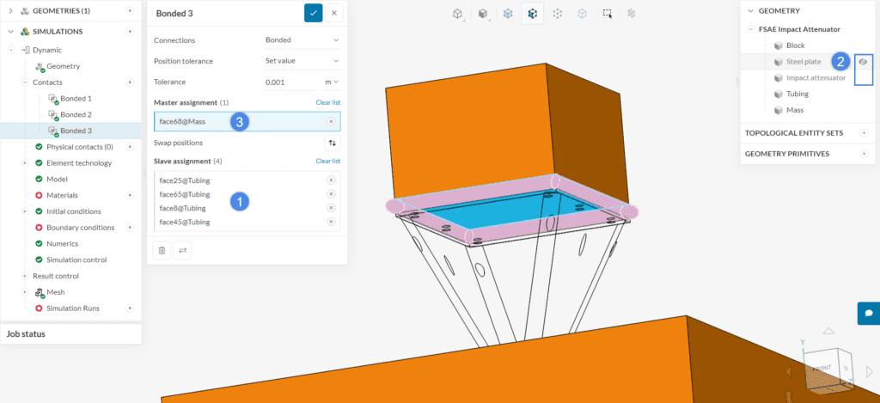Remove face68@Mass from master assignment
Screen dimensions: 880x403
click(331, 122)
